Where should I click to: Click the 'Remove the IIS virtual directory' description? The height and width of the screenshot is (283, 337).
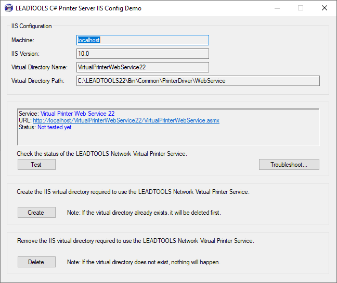tap(136, 241)
